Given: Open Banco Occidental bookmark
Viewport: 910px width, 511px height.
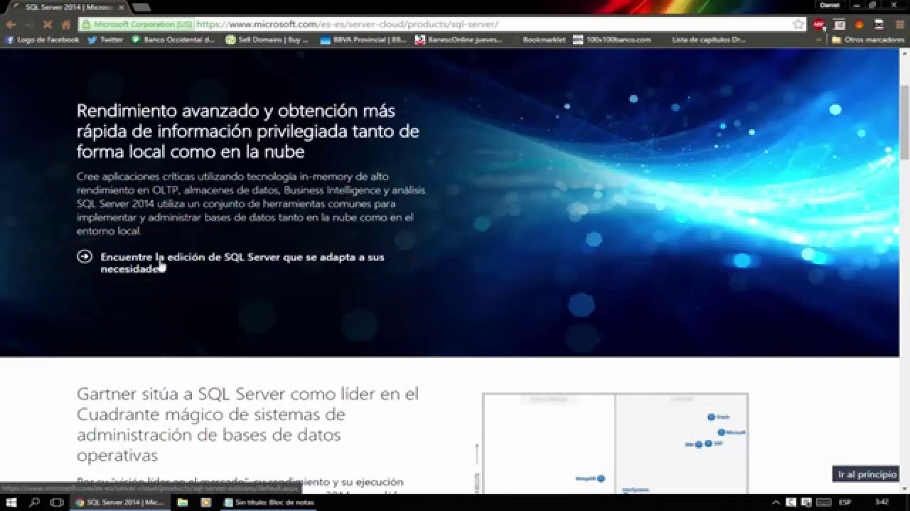Looking at the screenshot, I should [173, 40].
